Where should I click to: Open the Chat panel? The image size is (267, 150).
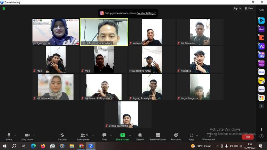coord(104,137)
